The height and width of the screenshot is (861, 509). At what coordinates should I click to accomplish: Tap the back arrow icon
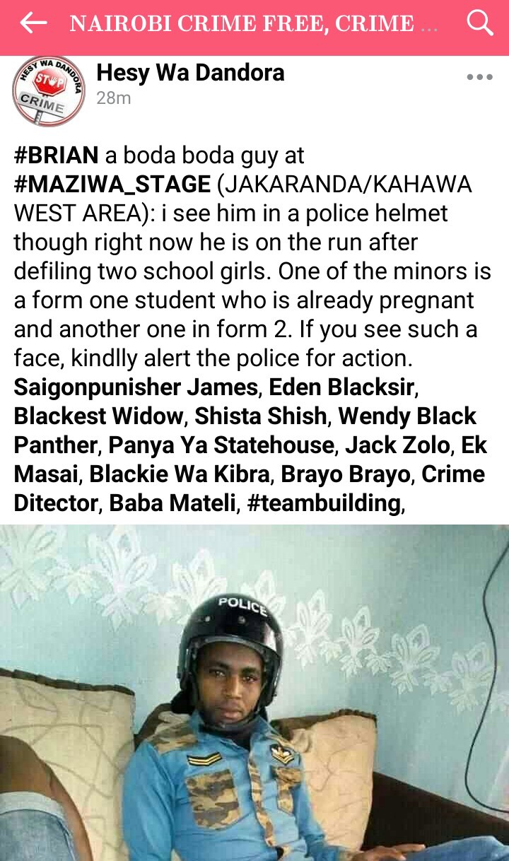(33, 23)
